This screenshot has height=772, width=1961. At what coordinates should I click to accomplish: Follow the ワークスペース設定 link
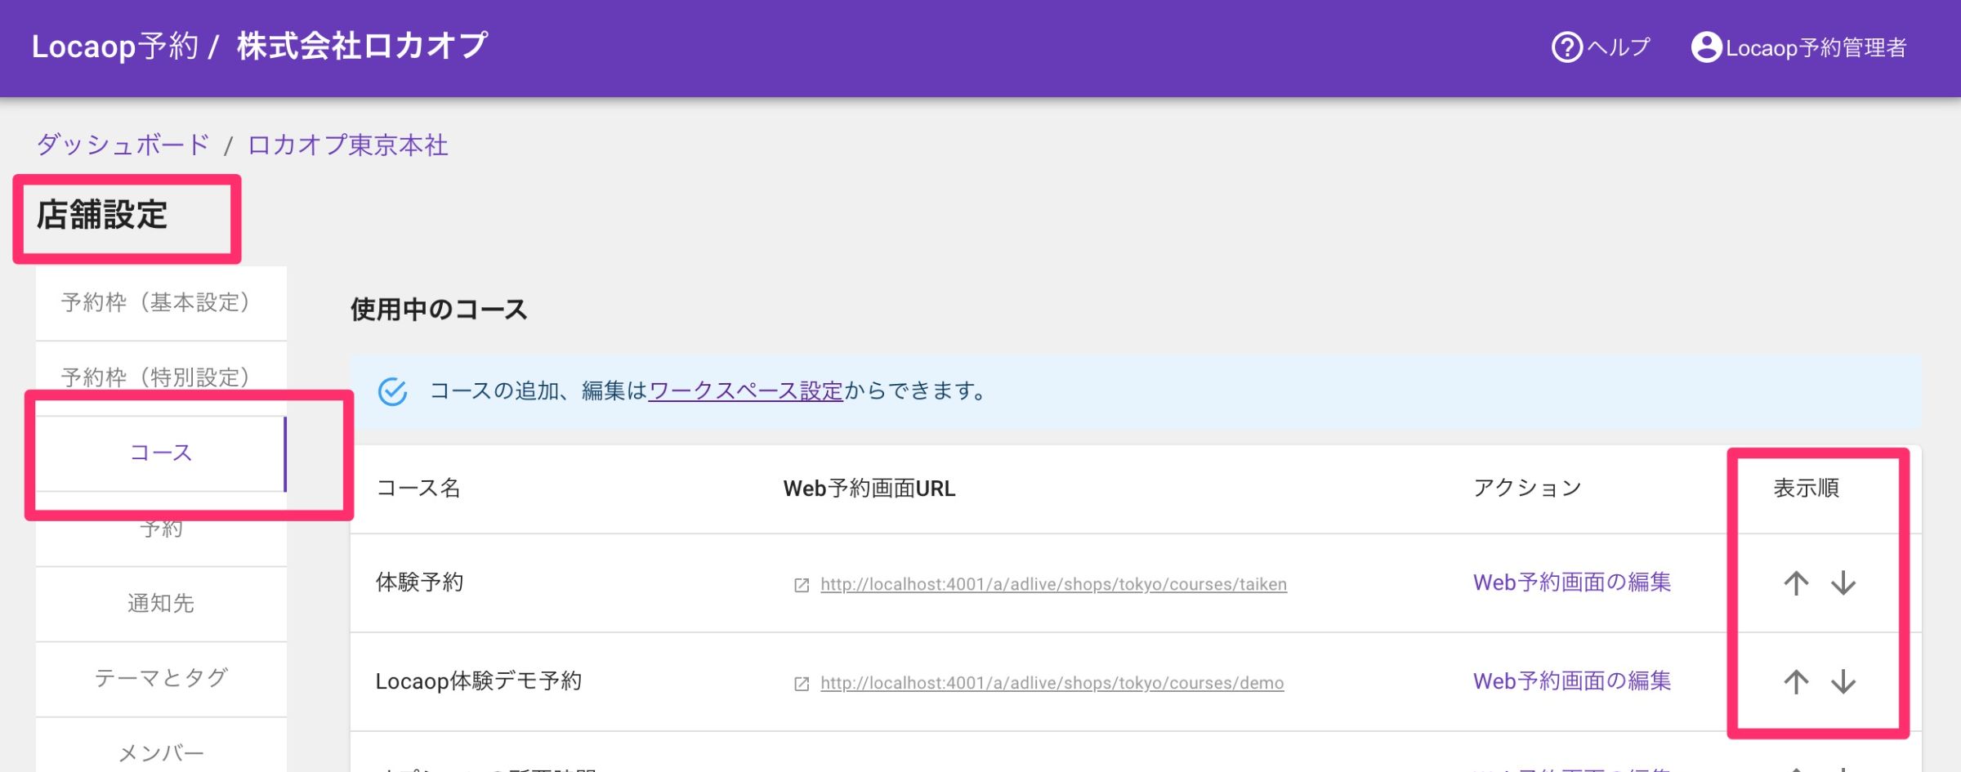(745, 391)
